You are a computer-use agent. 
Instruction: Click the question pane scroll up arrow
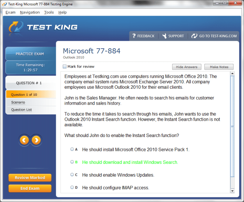(x=232, y=74)
